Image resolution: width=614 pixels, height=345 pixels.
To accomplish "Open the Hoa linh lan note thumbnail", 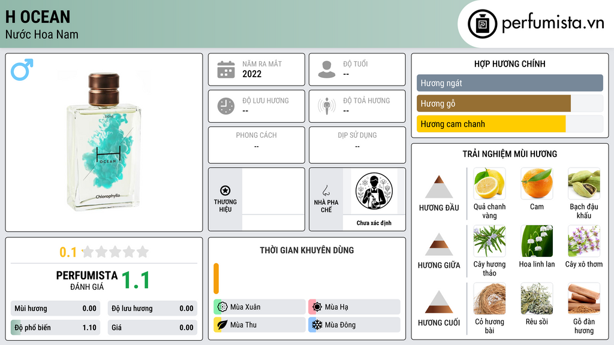I will [537, 241].
